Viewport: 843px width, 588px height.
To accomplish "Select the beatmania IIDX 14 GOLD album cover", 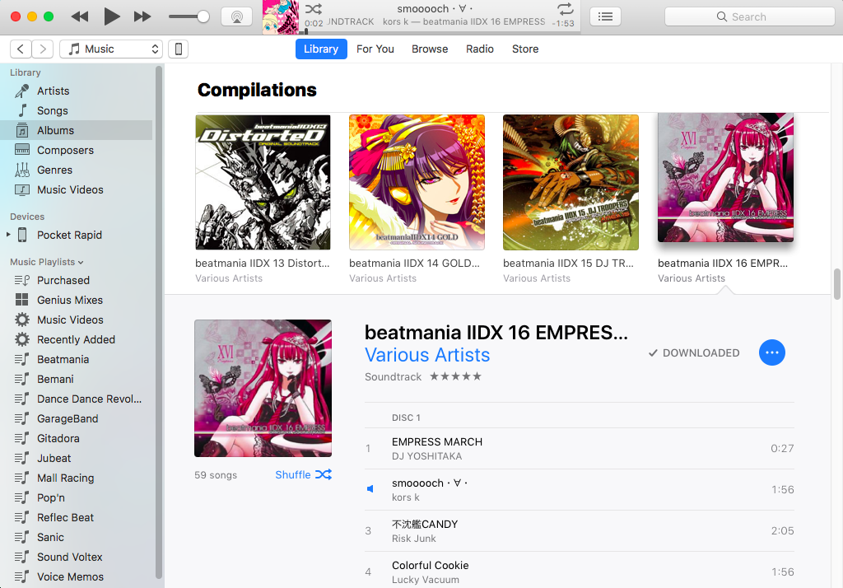I will 417,182.
